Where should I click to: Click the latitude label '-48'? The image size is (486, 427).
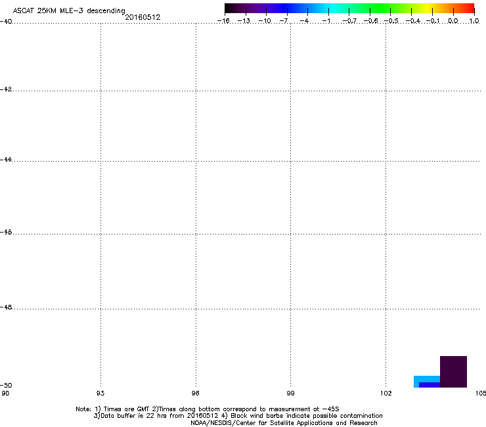click(x=6, y=307)
